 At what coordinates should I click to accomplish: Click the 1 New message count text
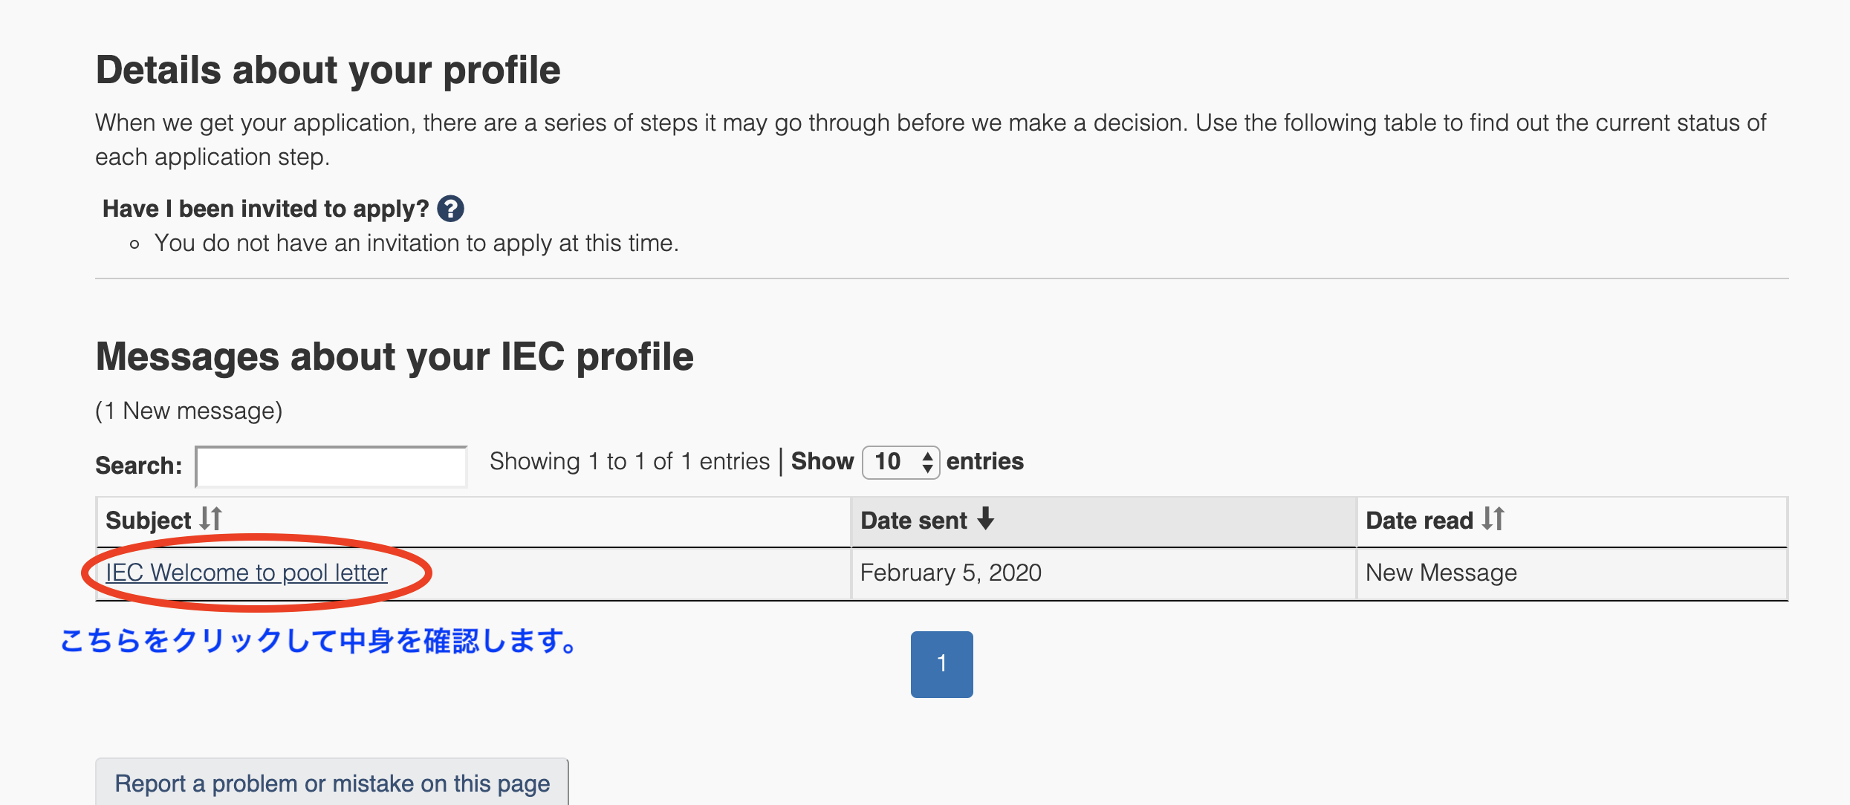(x=189, y=411)
